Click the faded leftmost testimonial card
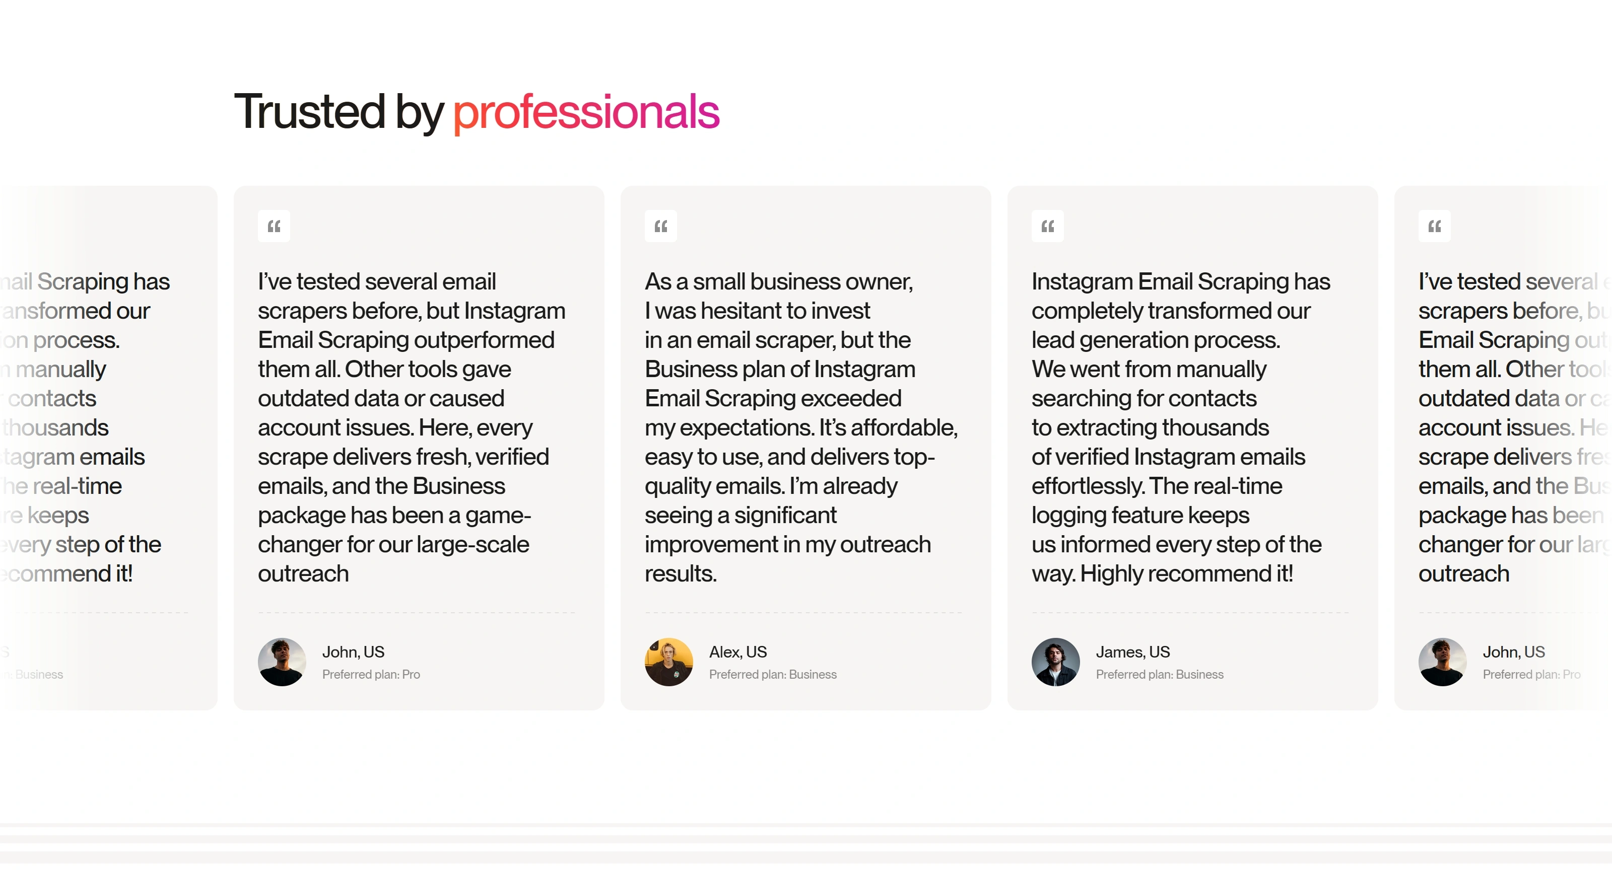This screenshot has height=871, width=1612. pos(108,448)
